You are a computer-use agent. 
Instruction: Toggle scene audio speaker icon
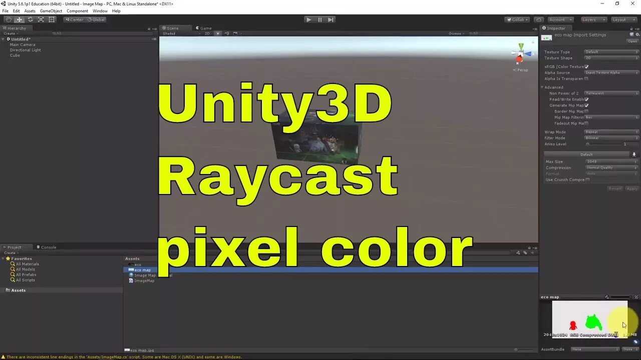[227, 33]
